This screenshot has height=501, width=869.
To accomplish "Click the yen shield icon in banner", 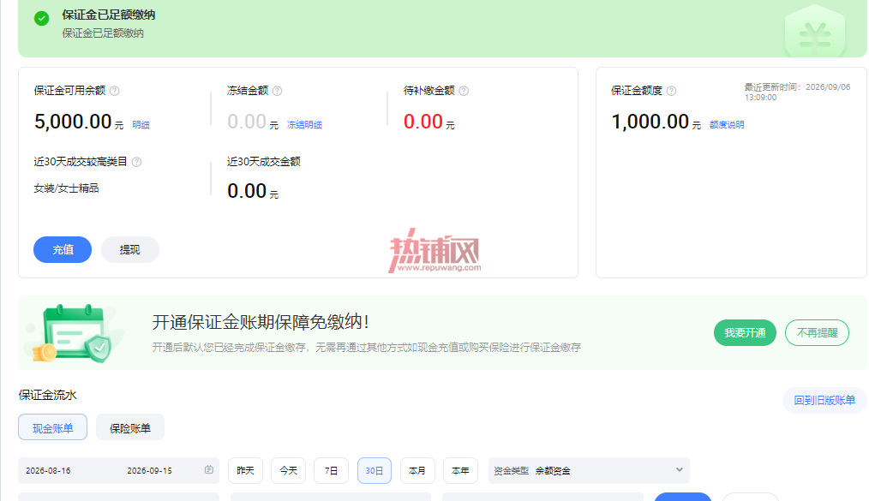I will [x=815, y=32].
